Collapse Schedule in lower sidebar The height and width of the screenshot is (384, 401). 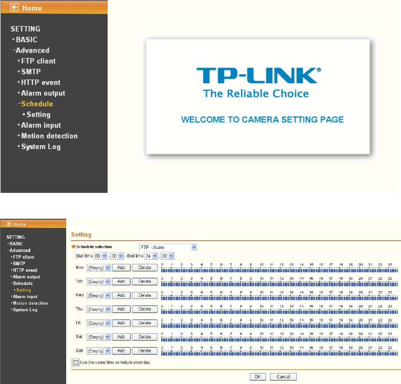(22, 284)
